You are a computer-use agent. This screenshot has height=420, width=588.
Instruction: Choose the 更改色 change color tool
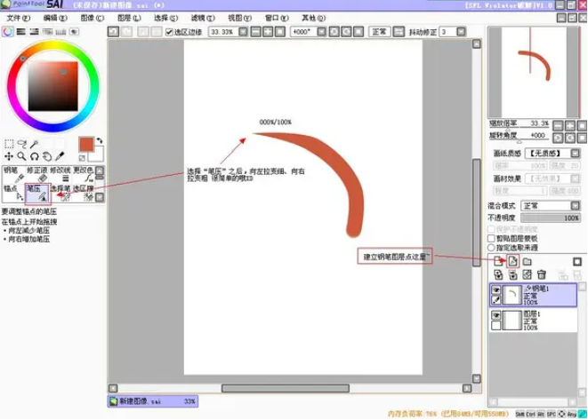(x=84, y=175)
